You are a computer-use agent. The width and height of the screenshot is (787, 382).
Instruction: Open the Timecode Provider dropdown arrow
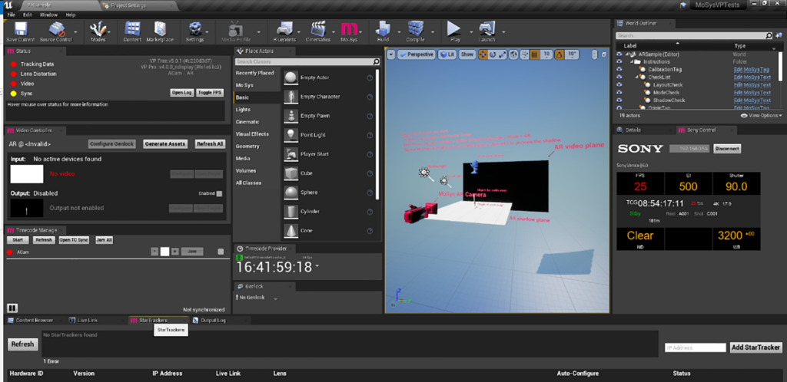(x=317, y=268)
